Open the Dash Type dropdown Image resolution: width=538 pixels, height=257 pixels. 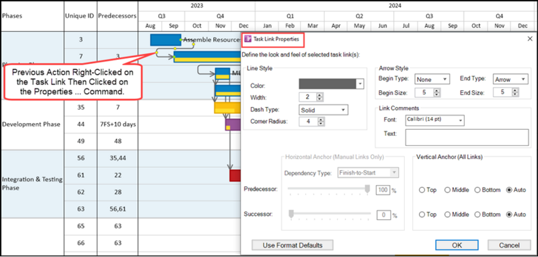(x=342, y=110)
